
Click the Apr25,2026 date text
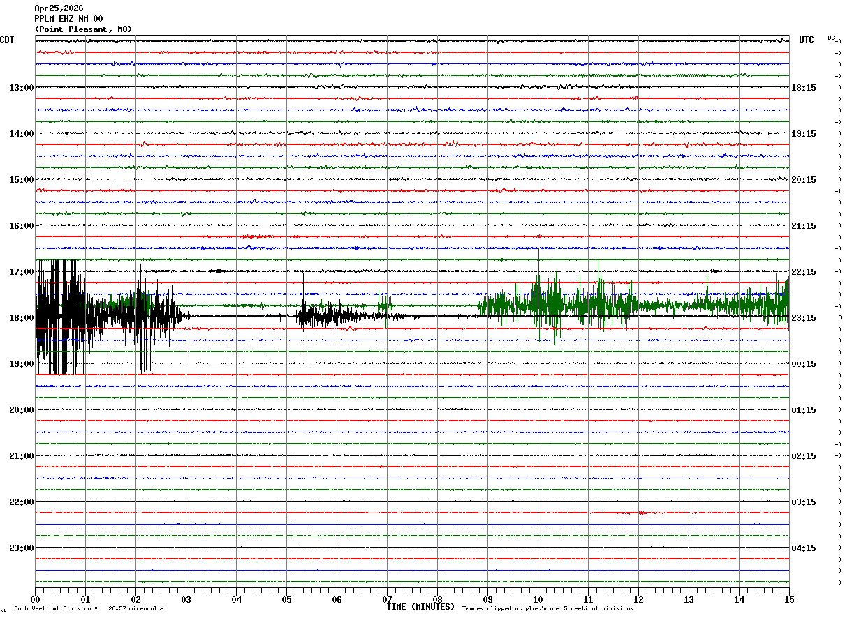coord(59,8)
